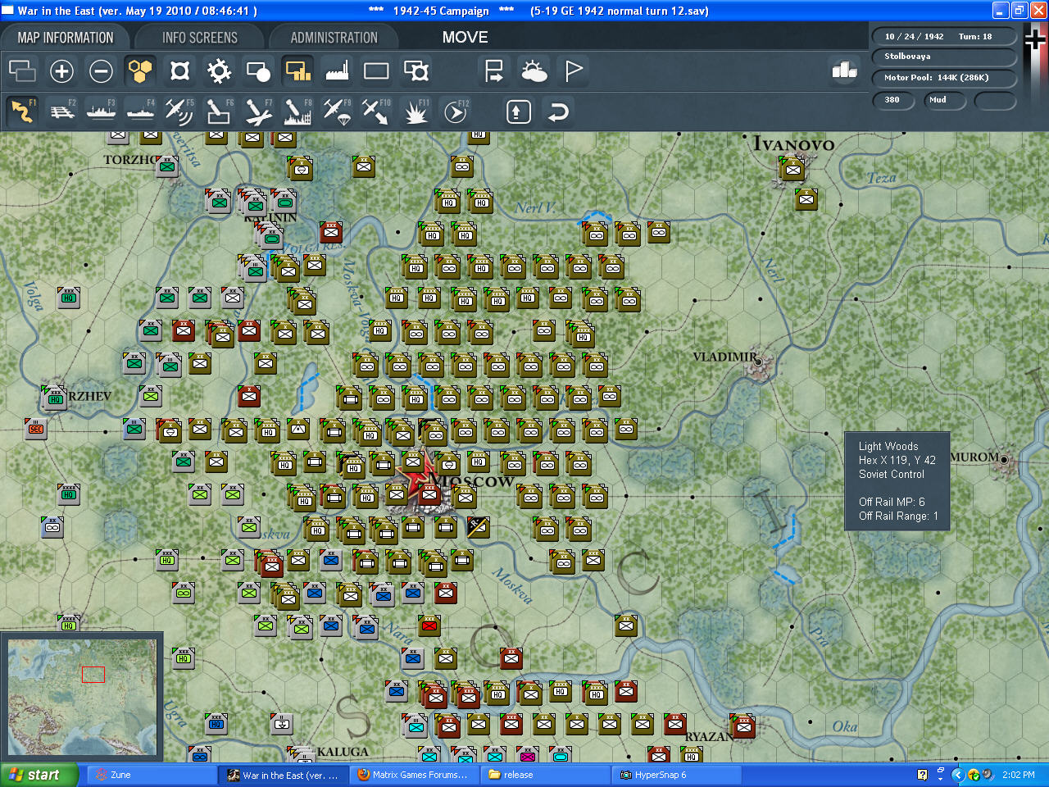Click the F12 end turn icon
This screenshot has width=1049, height=787.
(x=455, y=111)
